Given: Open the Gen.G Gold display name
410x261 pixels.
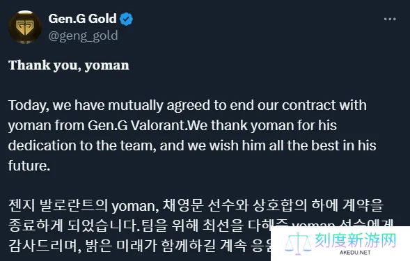Looking at the screenshot, I should (x=82, y=19).
